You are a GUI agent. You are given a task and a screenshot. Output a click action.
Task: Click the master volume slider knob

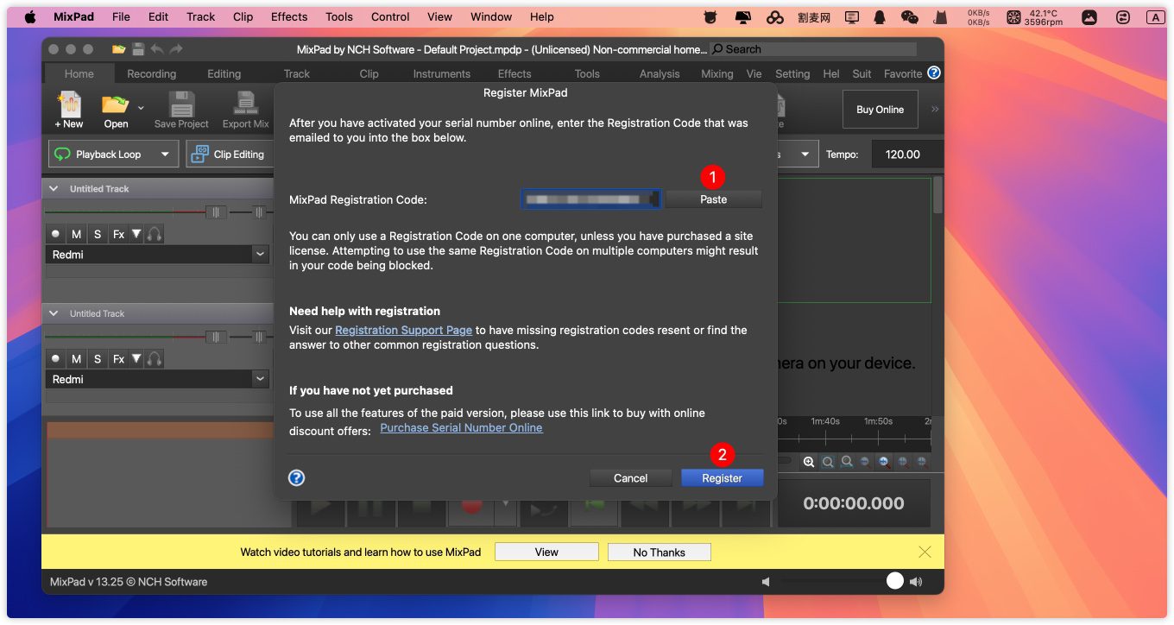click(x=895, y=581)
